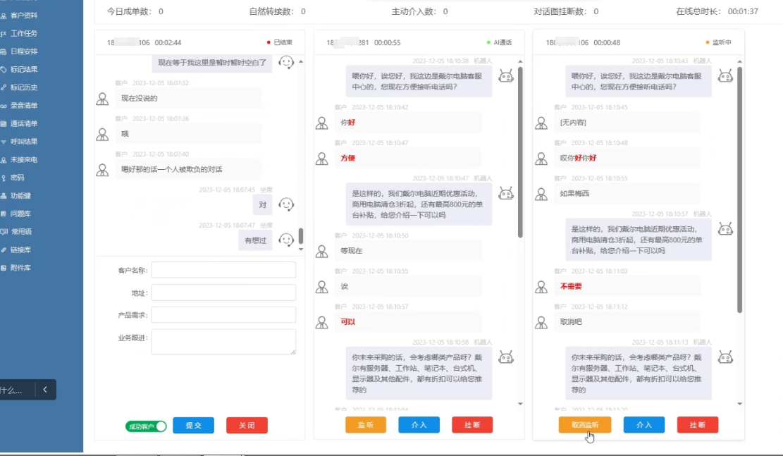The height and width of the screenshot is (456, 783).
Task: Open 密码 sidebar item
Action: coord(18,178)
